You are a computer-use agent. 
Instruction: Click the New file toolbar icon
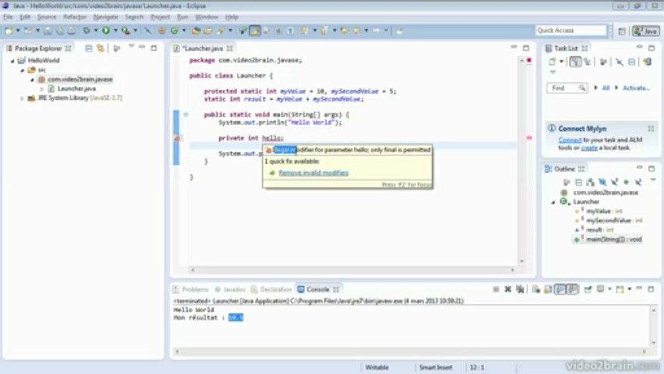[x=9, y=31]
